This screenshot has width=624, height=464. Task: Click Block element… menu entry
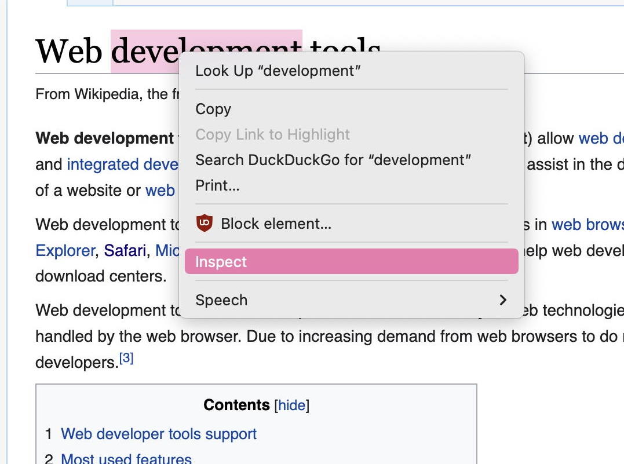351,224
